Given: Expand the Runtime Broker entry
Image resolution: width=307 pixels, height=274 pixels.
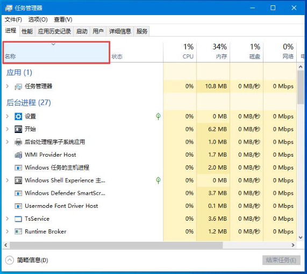Looking at the screenshot, I should tap(7, 231).
